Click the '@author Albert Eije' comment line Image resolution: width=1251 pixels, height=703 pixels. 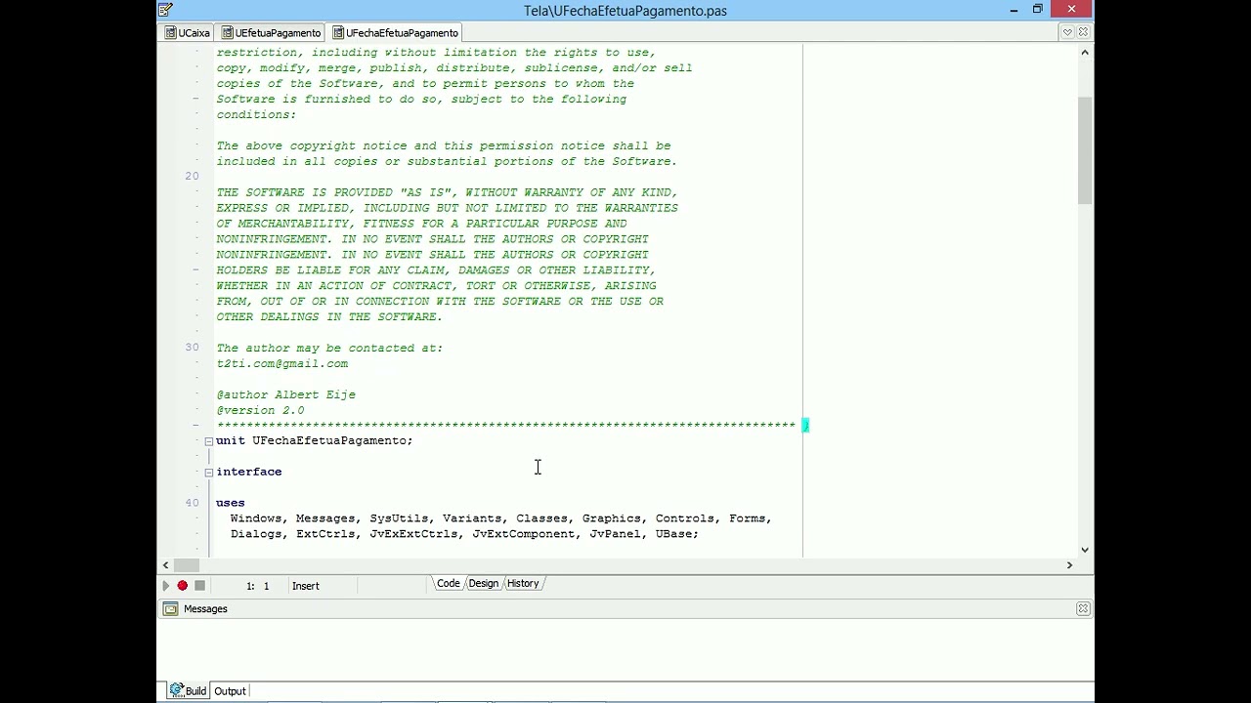point(286,395)
